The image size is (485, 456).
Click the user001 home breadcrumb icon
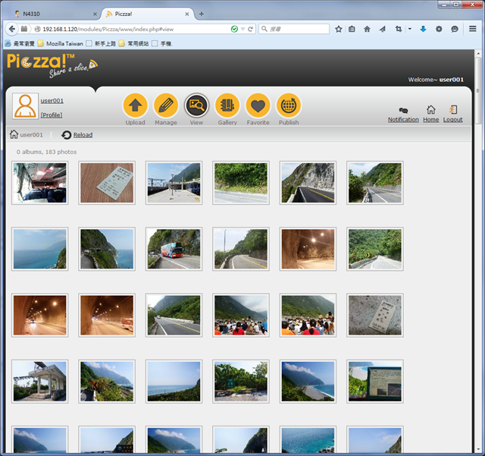(14, 134)
